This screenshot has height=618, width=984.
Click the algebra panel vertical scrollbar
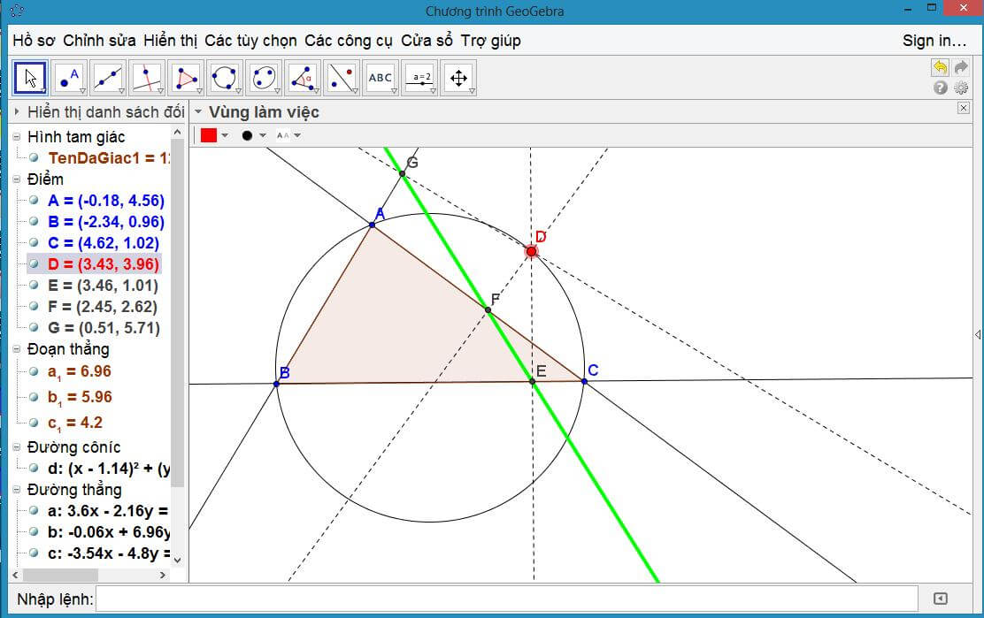click(x=178, y=313)
